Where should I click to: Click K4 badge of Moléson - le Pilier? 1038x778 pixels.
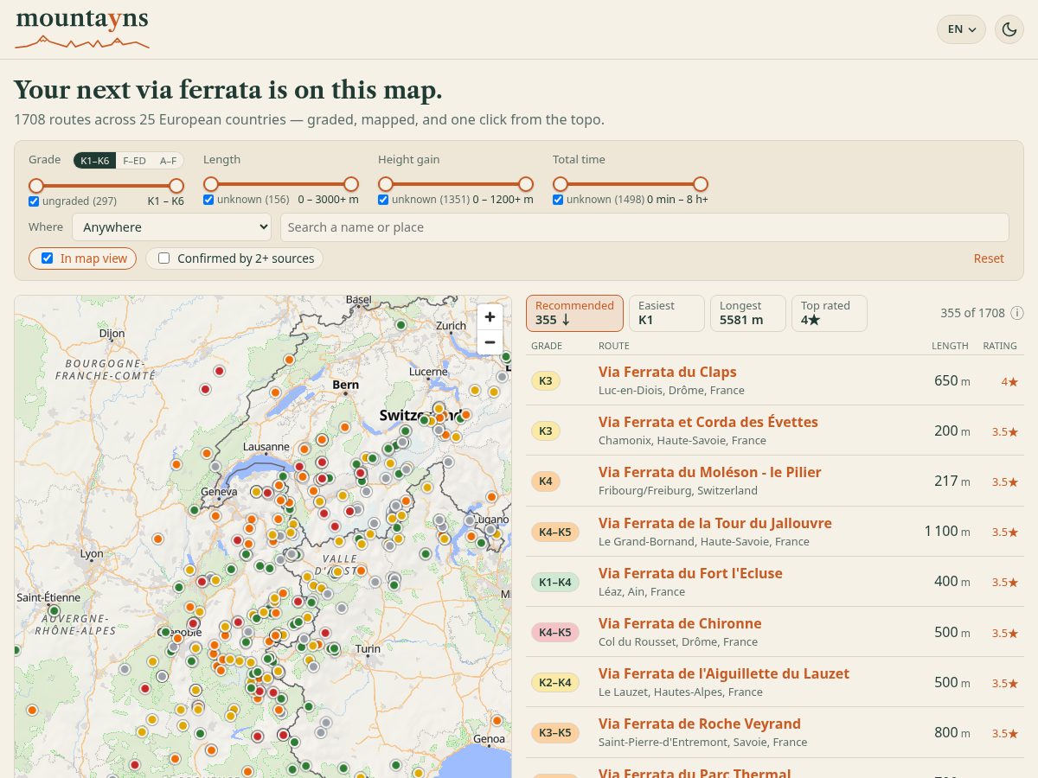click(545, 481)
